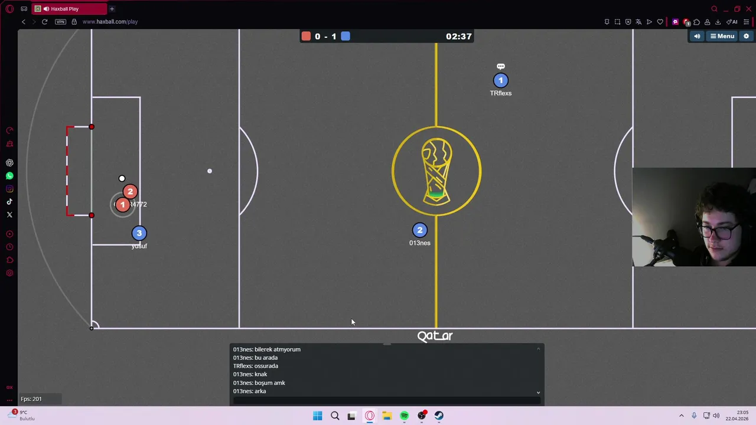
Task: Open TikTok in Opera sidebar
Action: tap(9, 202)
